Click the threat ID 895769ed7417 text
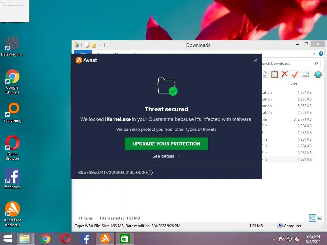 (x=112, y=173)
